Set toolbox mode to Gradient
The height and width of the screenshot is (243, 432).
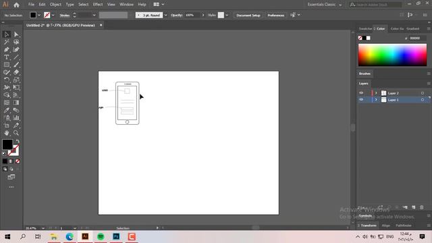point(11,161)
